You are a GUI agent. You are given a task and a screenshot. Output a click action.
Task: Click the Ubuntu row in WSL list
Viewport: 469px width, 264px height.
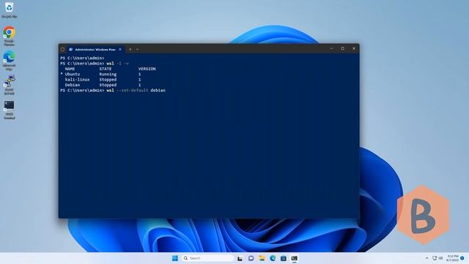[x=100, y=74]
